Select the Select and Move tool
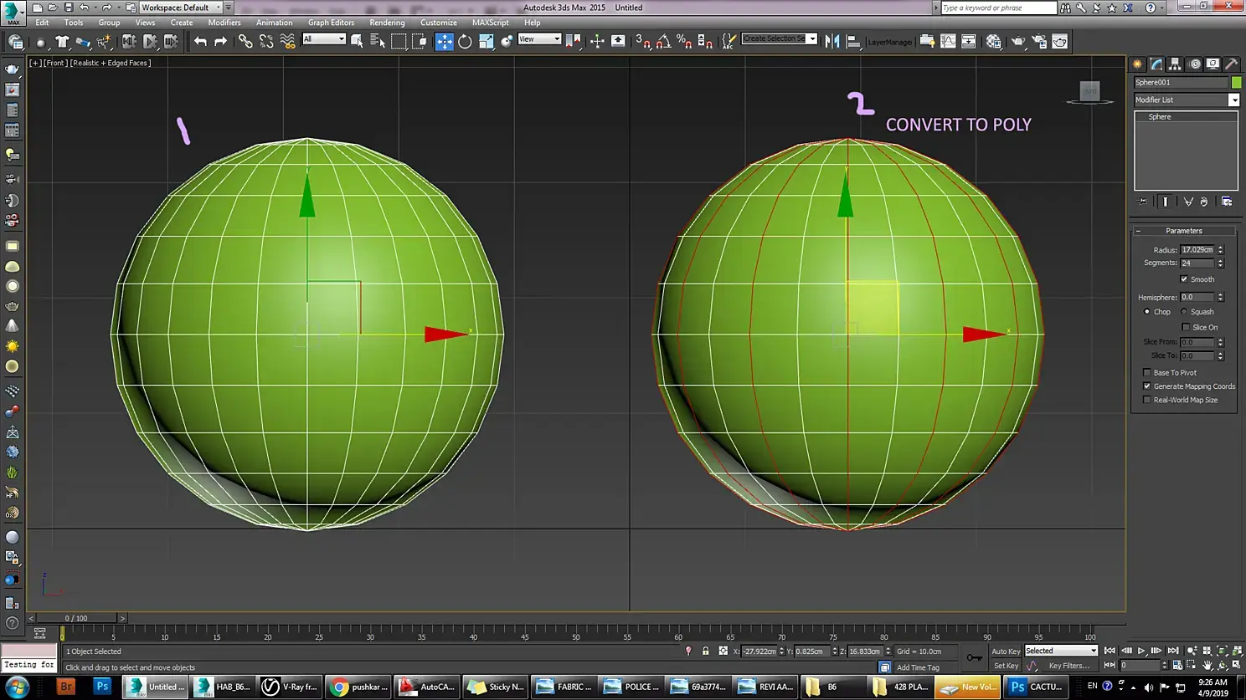 444,41
